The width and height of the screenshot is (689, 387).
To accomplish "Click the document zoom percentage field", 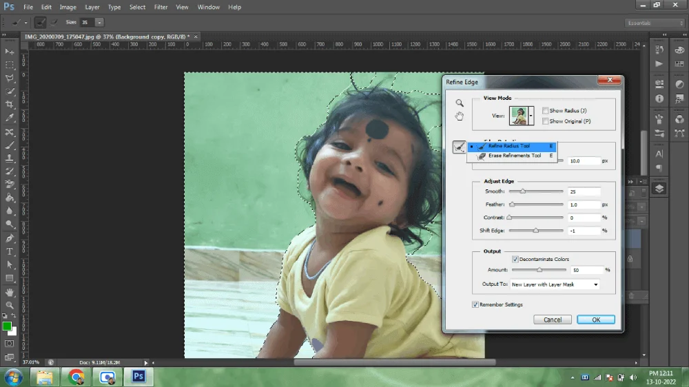I will click(x=32, y=362).
